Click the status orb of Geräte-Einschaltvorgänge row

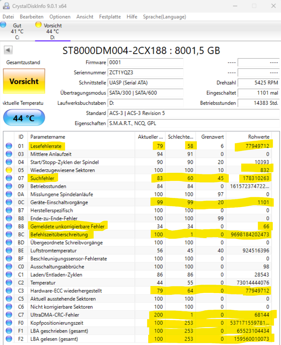[9, 202]
